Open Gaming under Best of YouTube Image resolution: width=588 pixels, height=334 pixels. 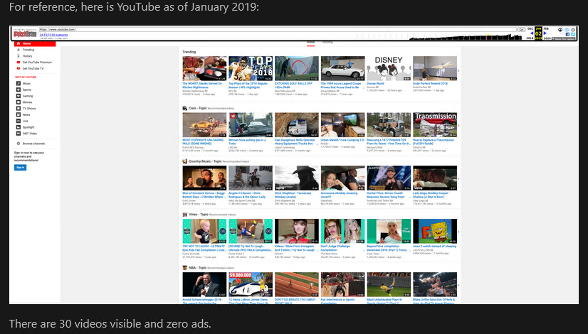[x=28, y=96]
